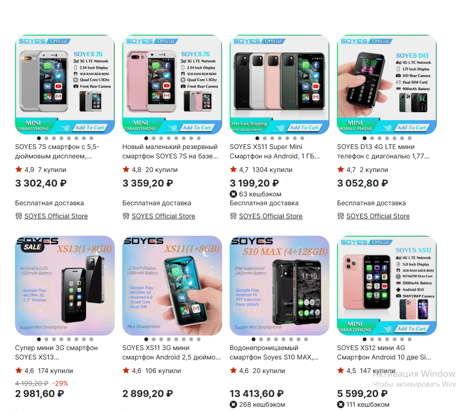Screen dimensions: 456x411
Task: Open title Водонепроницаемый смартфон Soyes S10 MAX
Action: [x=274, y=352]
